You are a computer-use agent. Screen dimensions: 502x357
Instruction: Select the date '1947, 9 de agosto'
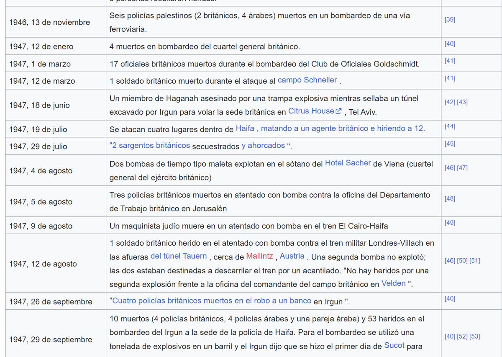click(41, 226)
